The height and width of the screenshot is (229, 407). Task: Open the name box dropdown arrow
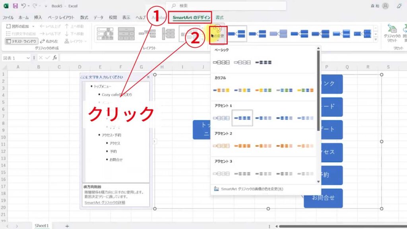[x=28, y=58]
